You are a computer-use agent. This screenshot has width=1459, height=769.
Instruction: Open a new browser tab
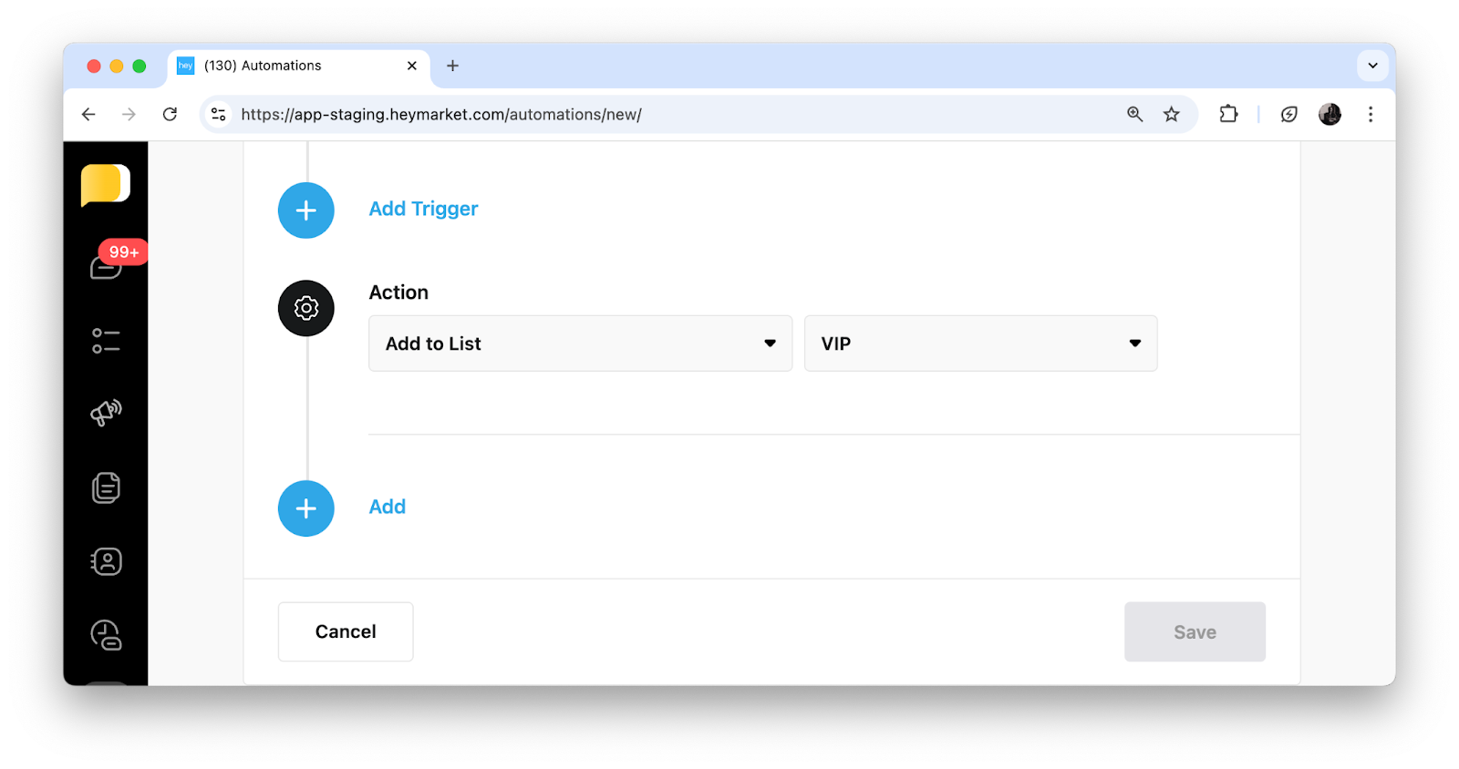click(x=452, y=66)
